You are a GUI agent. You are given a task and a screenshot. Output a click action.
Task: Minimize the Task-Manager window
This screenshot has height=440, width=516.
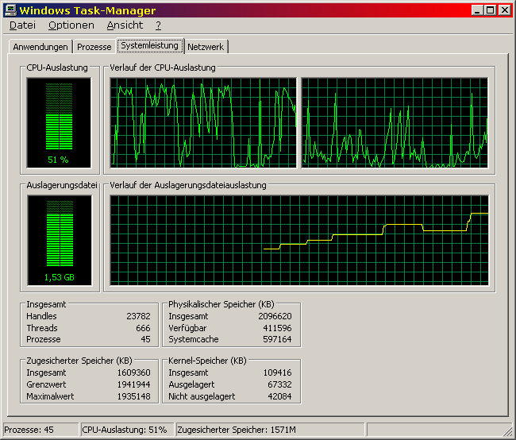click(x=477, y=10)
